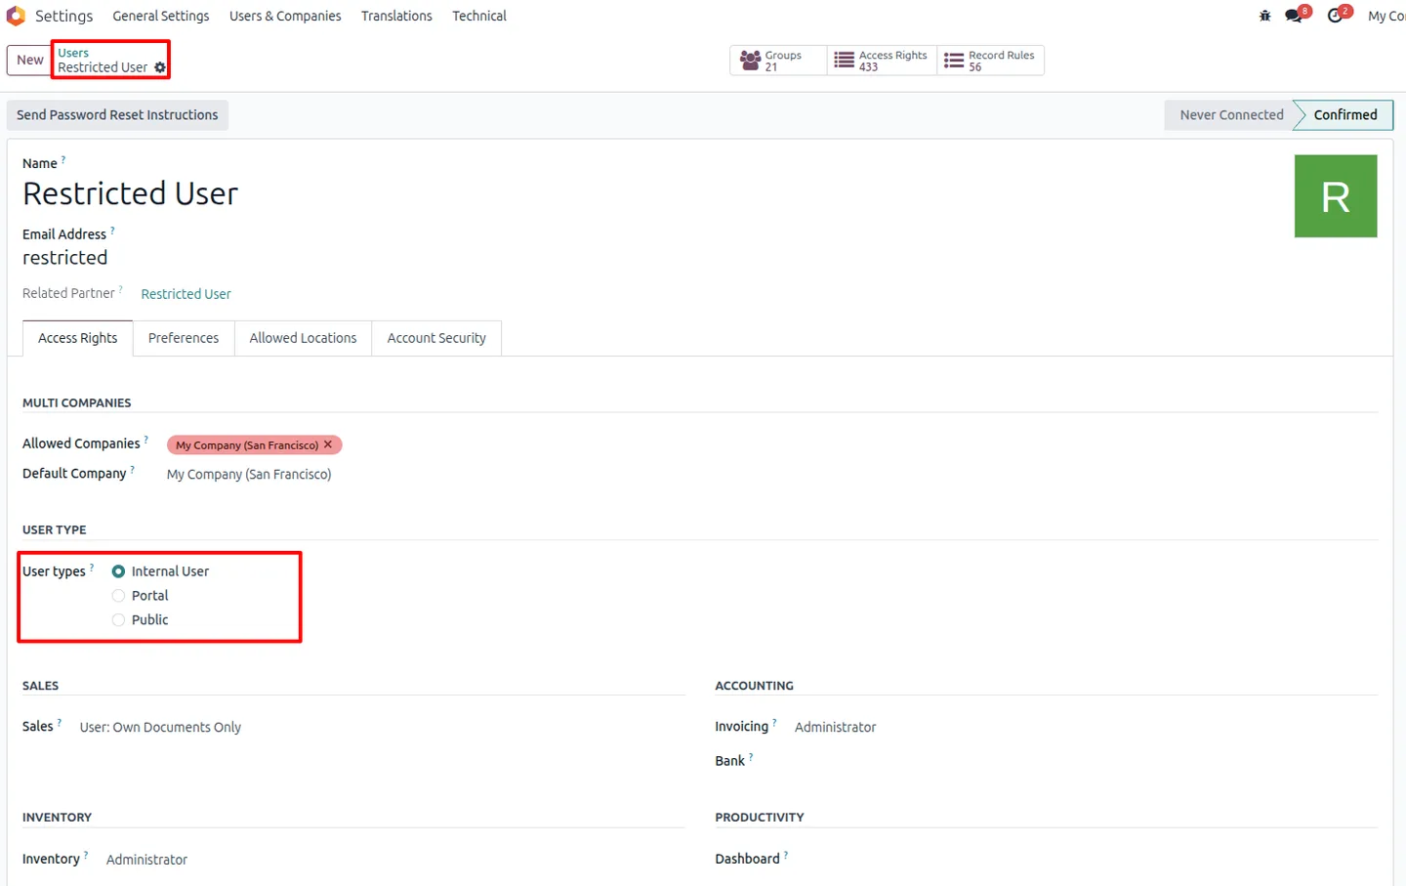Screen dimensions: 1406x886
Task: Click the Users breadcrumb link
Action: point(73,53)
